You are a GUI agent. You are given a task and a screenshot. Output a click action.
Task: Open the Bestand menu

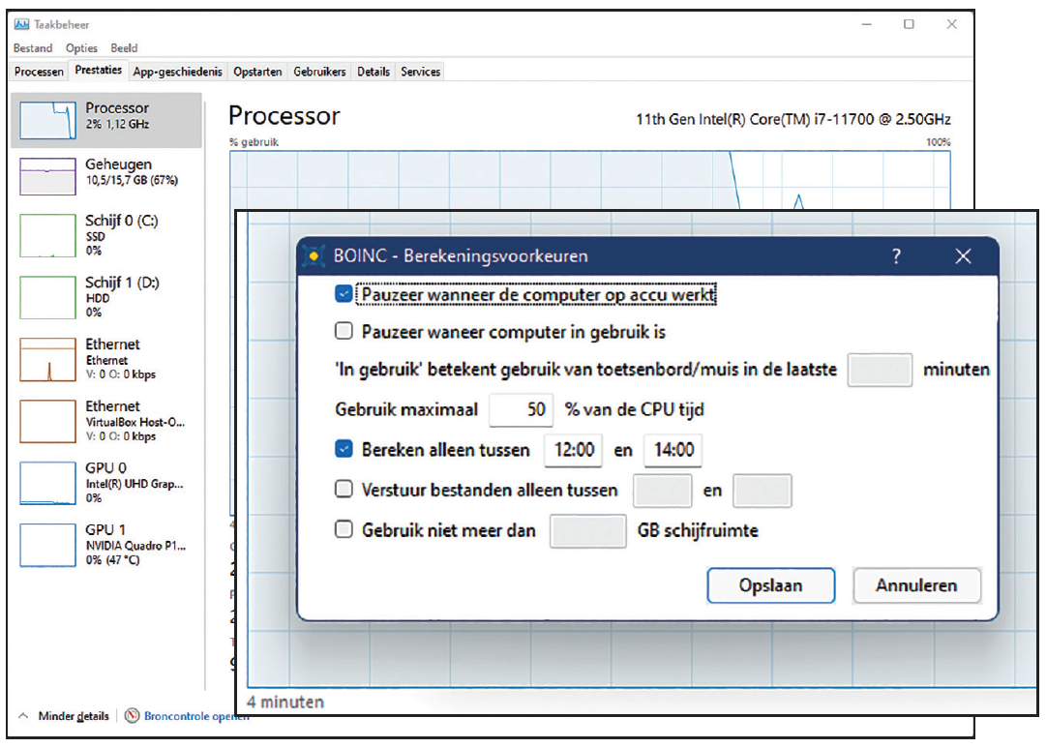pos(33,48)
